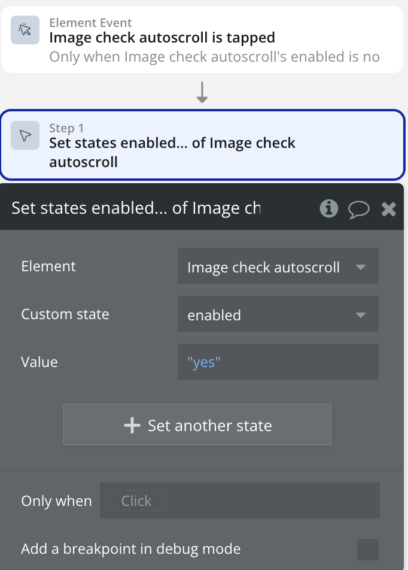
Task: Open the comment speech bubble icon
Action: (x=358, y=208)
